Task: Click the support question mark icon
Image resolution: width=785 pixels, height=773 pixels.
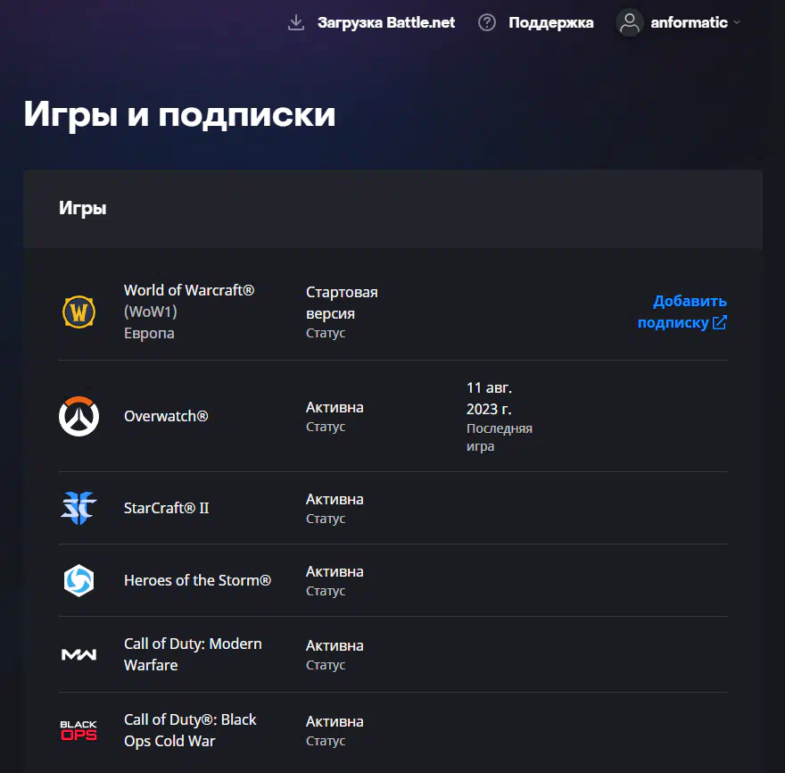Action: coord(487,22)
